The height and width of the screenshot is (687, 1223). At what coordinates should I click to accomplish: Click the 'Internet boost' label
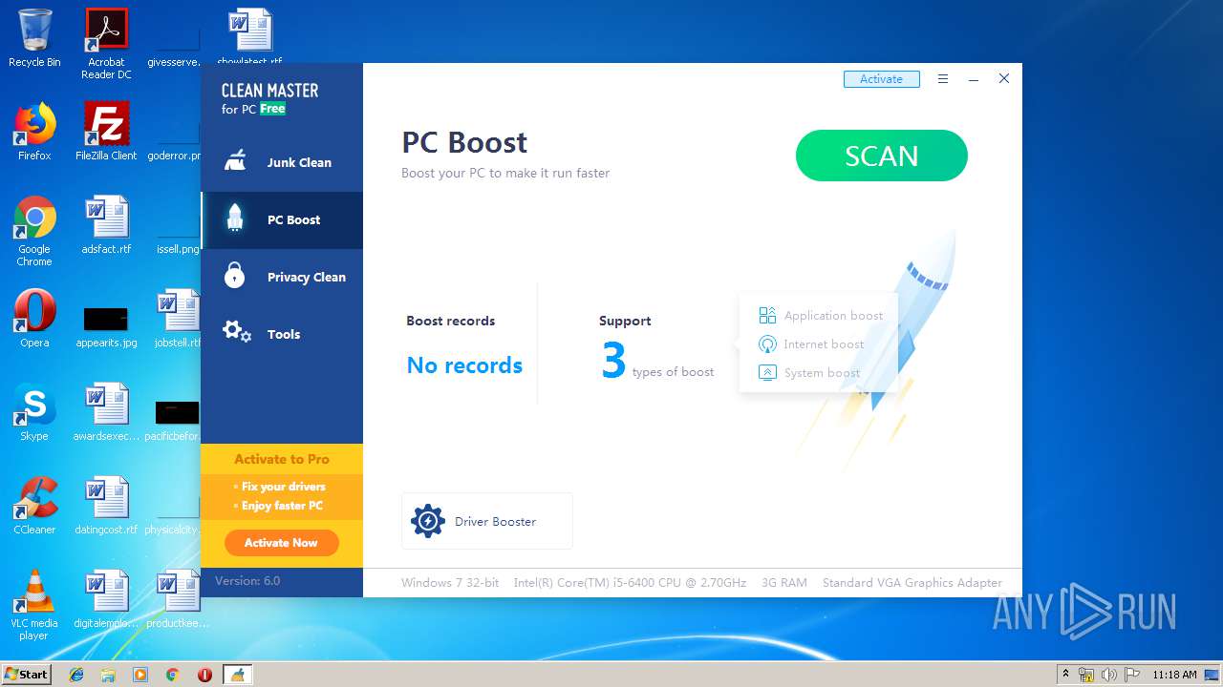824,344
